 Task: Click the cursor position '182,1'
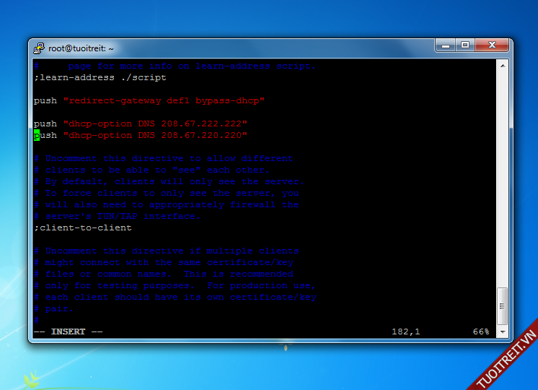click(406, 331)
